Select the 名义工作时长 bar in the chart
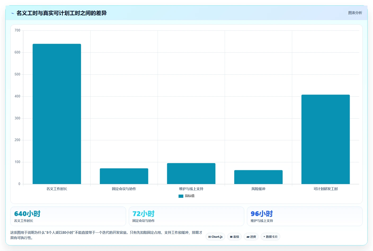 (57, 114)
